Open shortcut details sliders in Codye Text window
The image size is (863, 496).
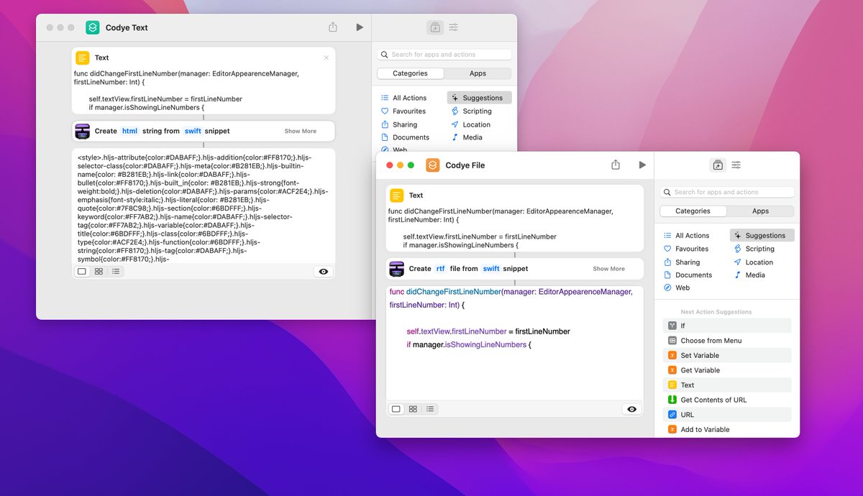click(454, 27)
